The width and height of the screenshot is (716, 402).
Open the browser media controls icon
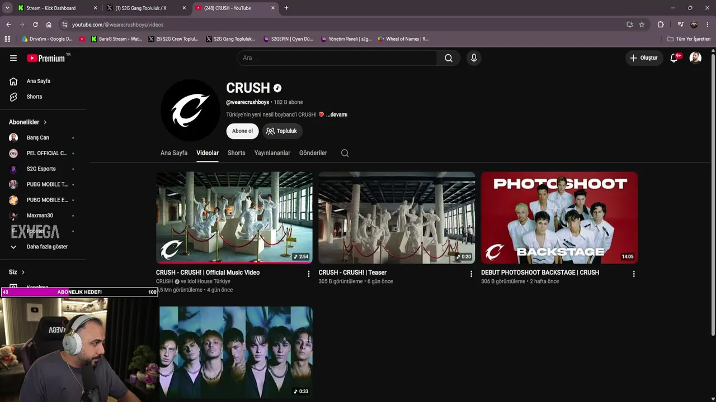pos(680,25)
